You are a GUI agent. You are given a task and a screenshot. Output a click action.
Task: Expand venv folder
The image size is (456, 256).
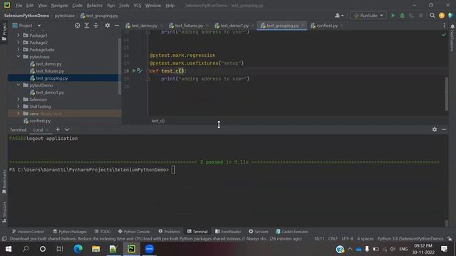click(x=19, y=114)
